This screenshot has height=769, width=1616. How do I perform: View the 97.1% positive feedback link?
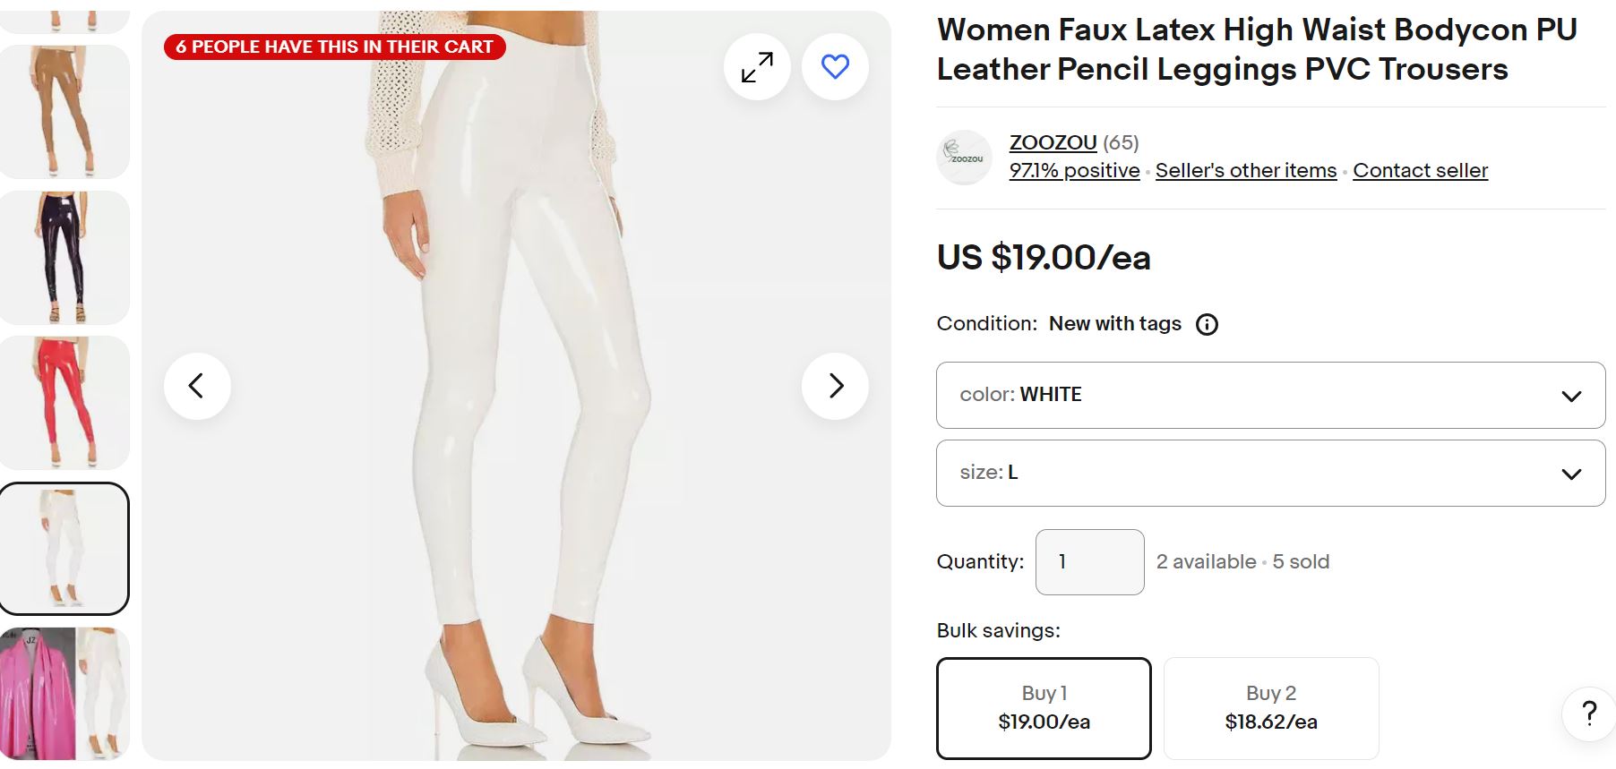coord(1074,171)
